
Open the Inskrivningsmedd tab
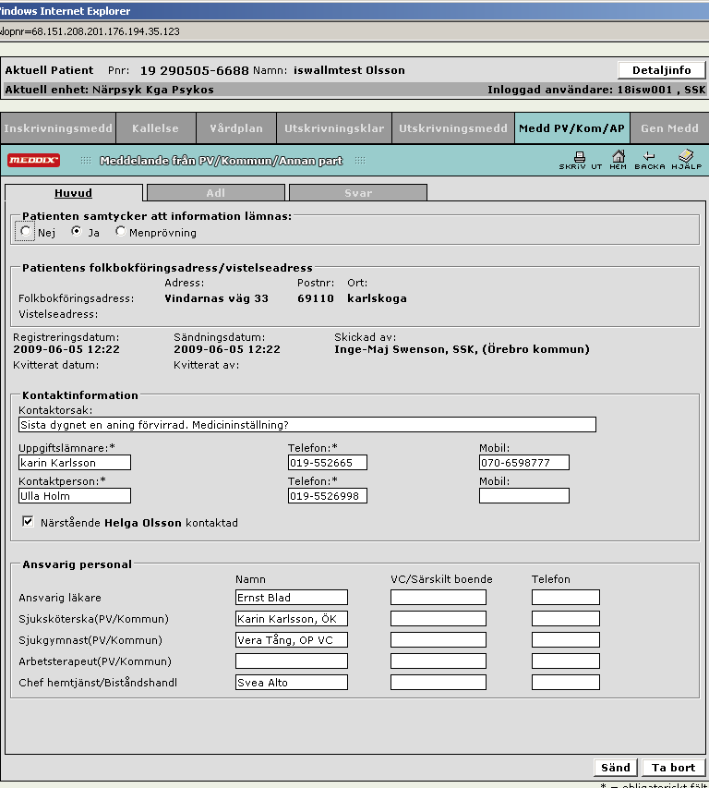58,128
